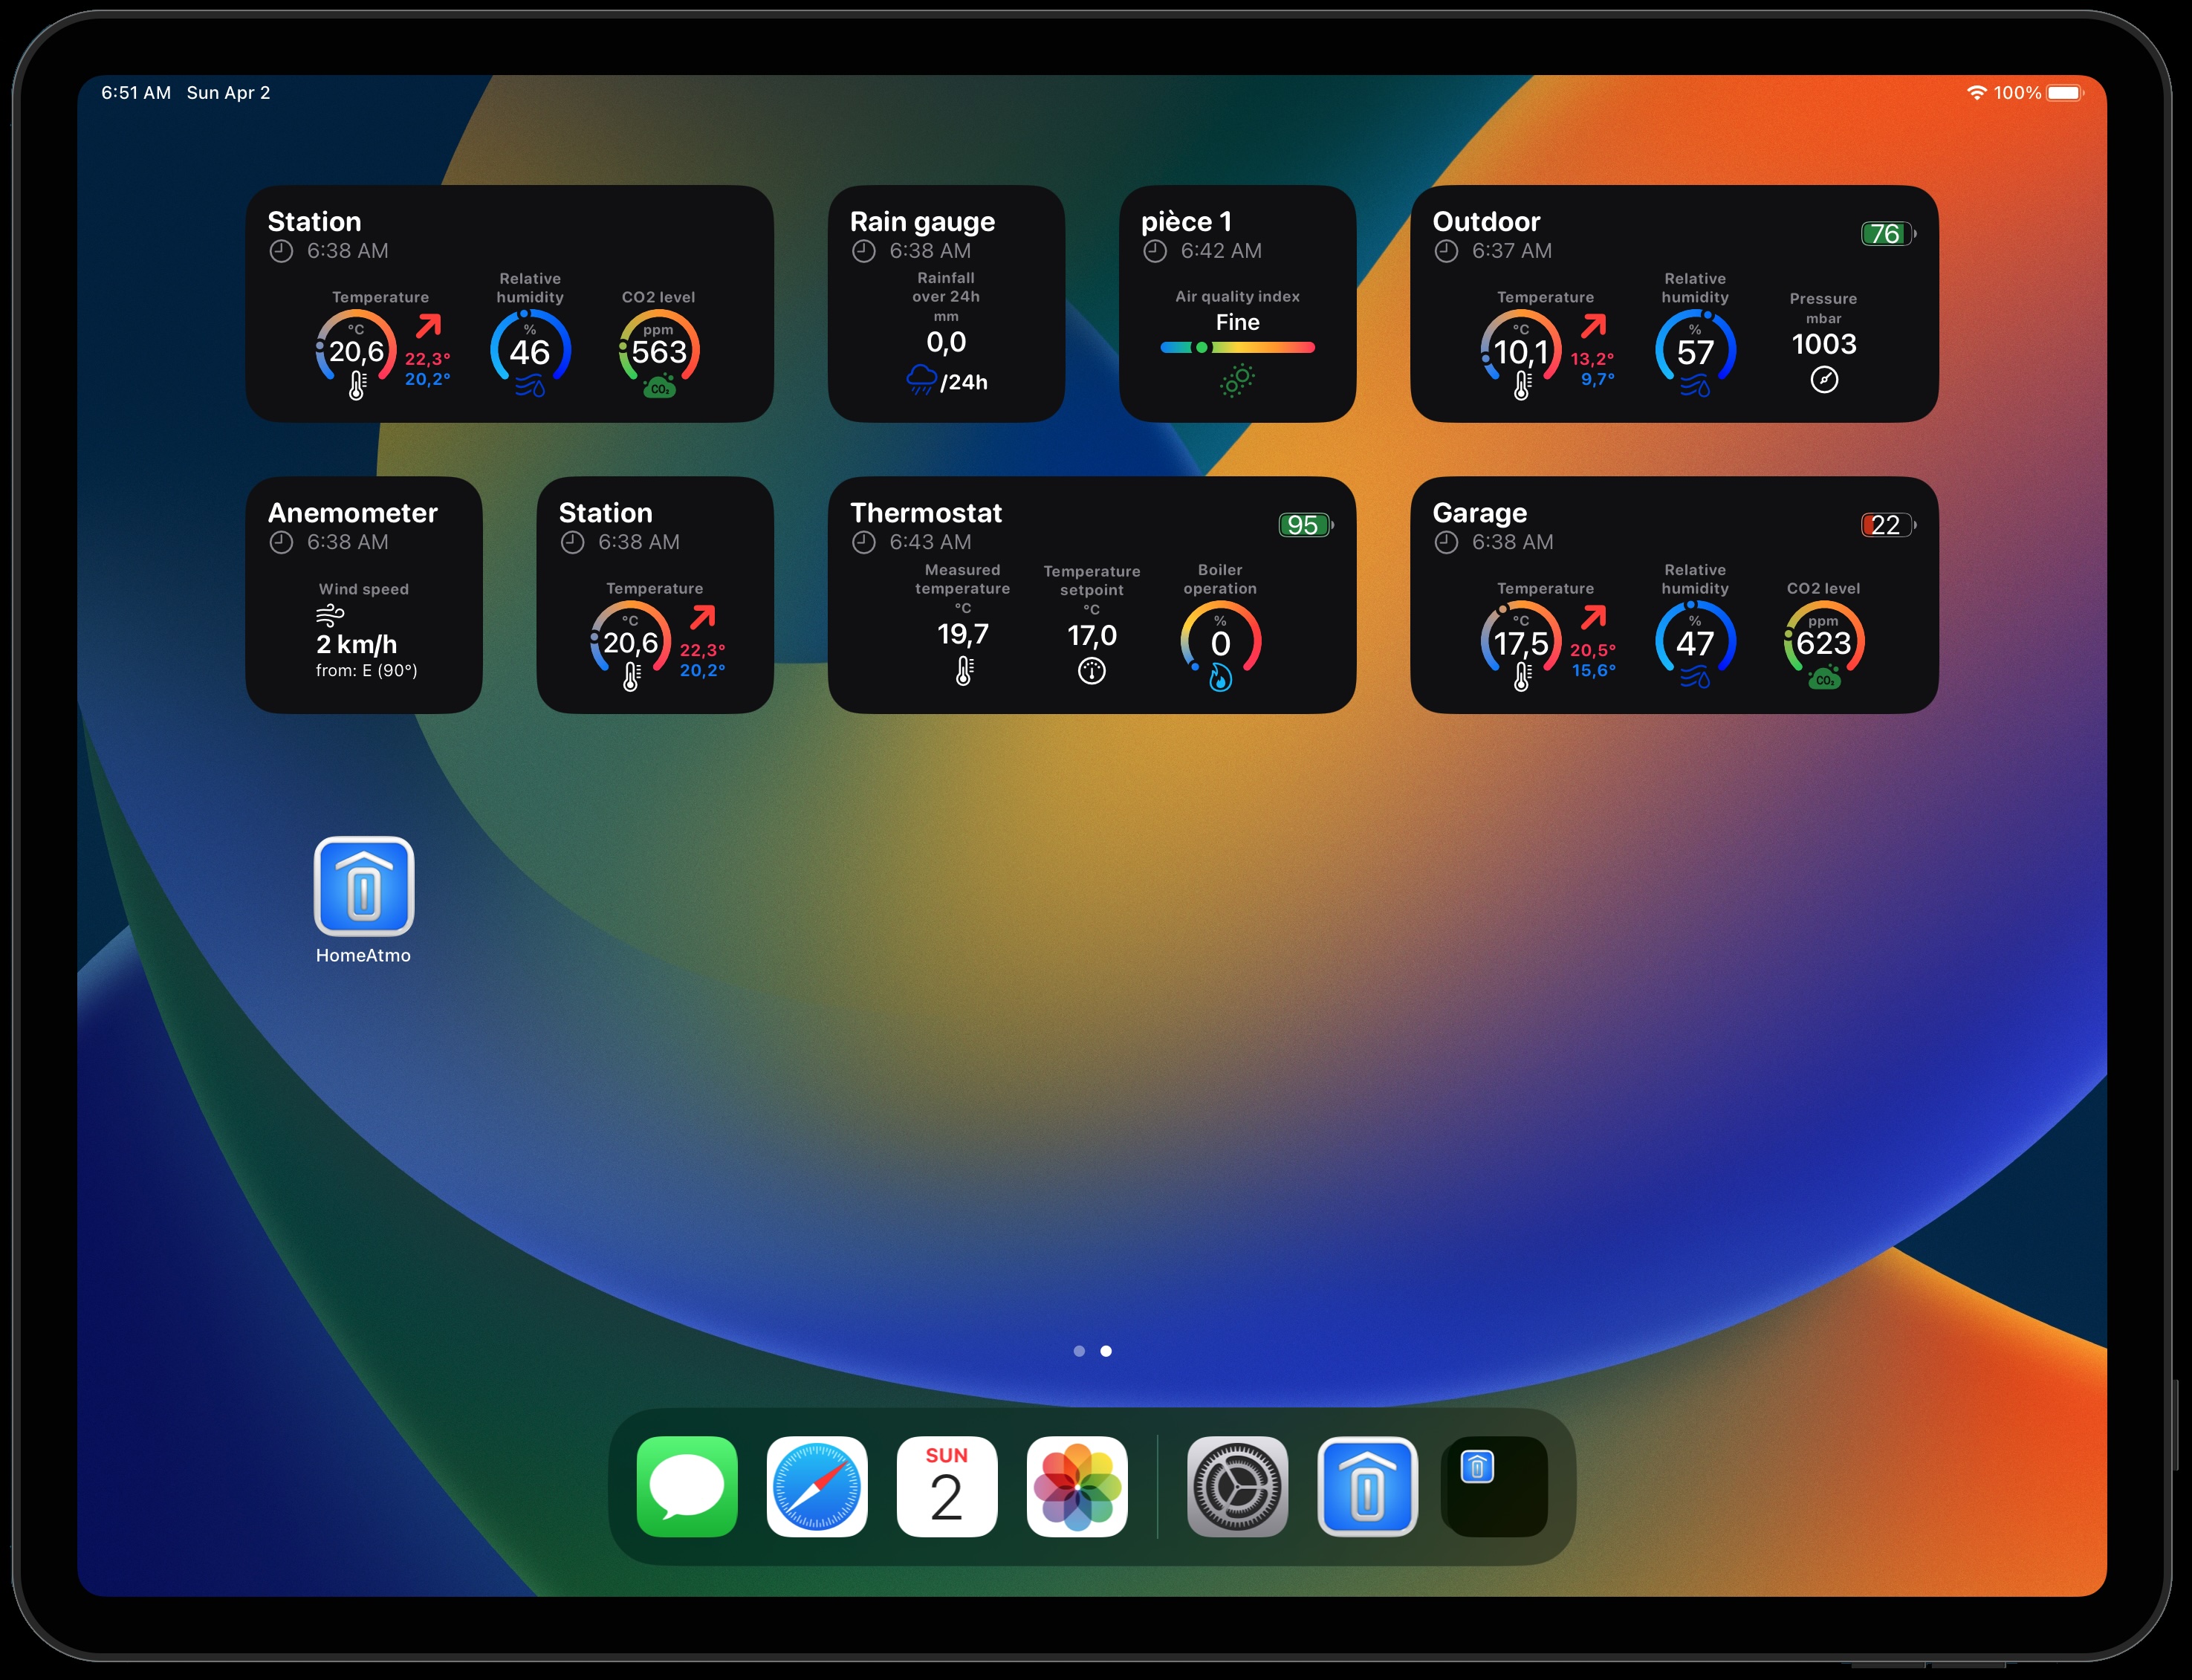The width and height of the screenshot is (2192, 1680).
Task: Tap the Garage CO2 level gauge 623
Action: [1823, 643]
